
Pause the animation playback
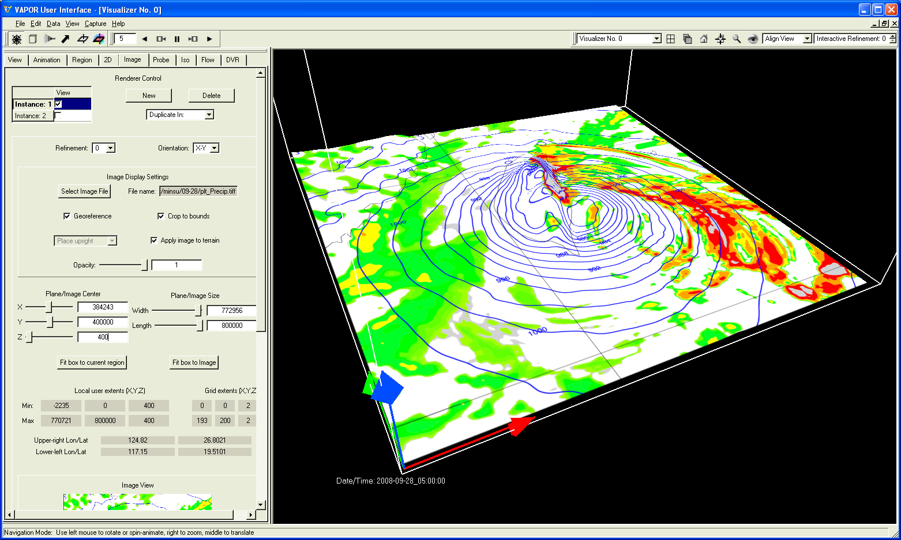[x=177, y=39]
